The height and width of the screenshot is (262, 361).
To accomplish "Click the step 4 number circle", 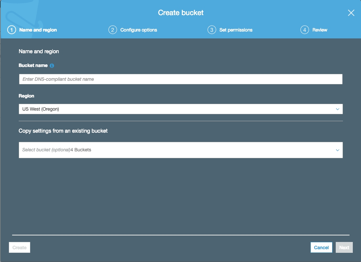I will click(305, 30).
